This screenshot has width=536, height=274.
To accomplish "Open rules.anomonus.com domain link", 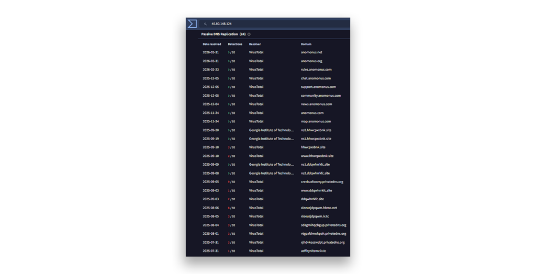I will tap(316, 70).
